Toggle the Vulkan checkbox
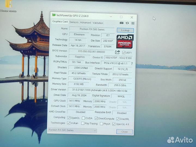 [69, 123]
